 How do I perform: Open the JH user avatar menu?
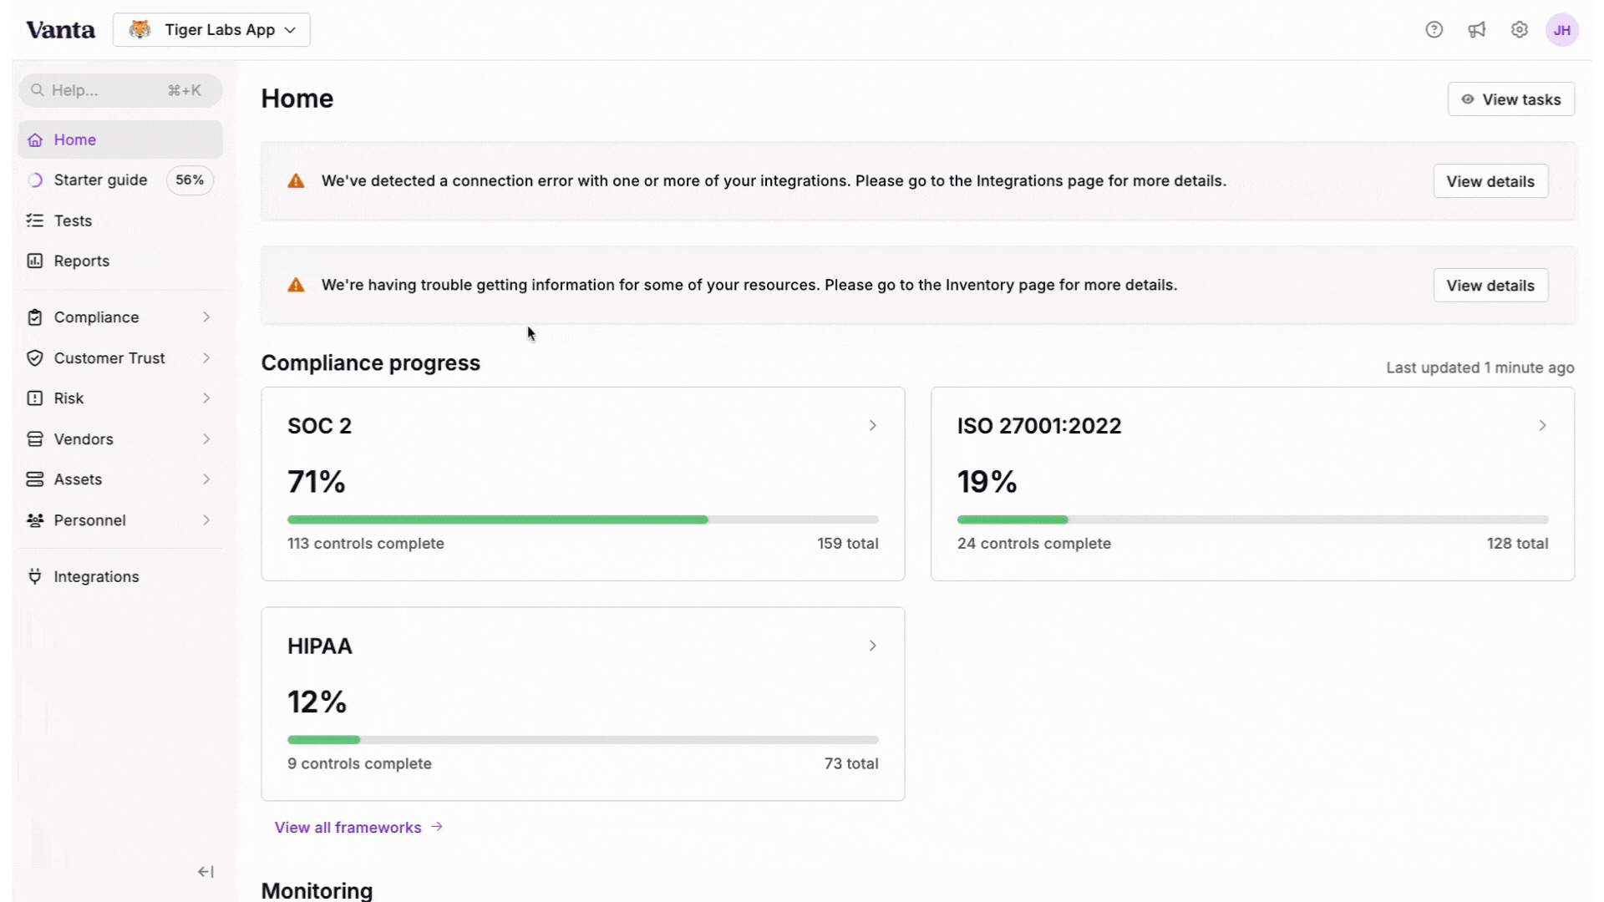[1561, 30]
